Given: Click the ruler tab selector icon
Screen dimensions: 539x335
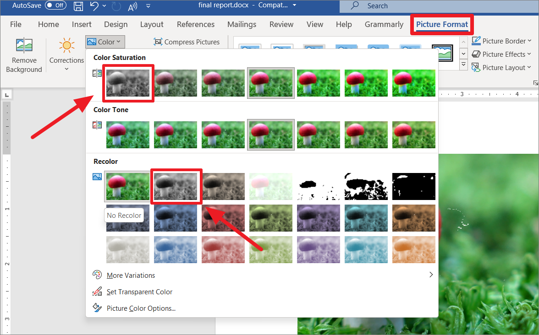Looking at the screenshot, I should pos(6,95).
